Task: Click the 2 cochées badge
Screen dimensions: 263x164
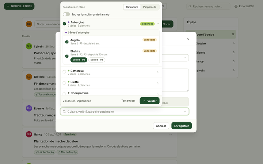Action: click(147, 24)
